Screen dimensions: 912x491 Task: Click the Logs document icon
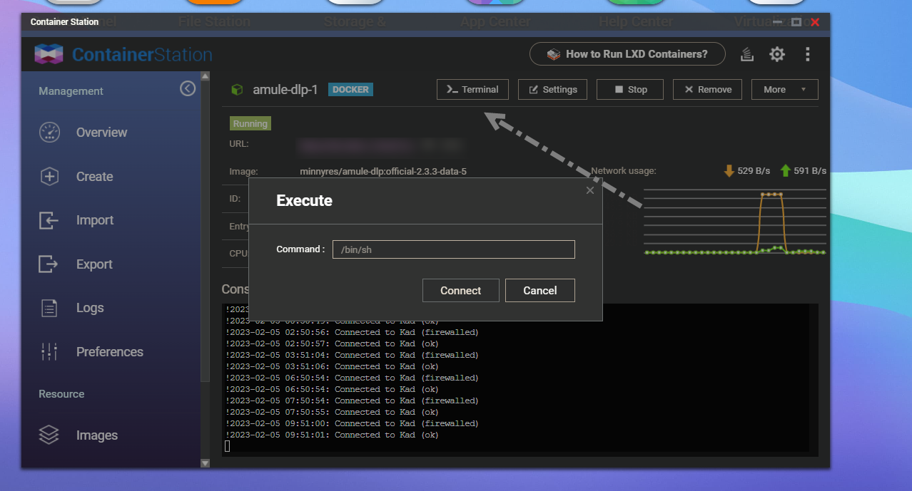49,308
